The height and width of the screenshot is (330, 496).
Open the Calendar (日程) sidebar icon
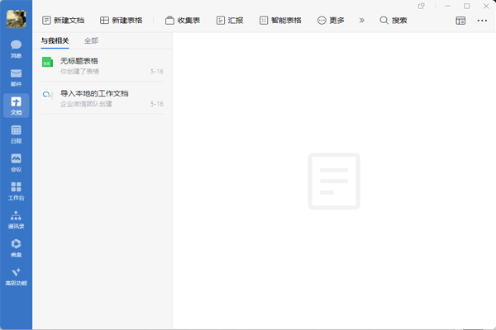pos(17,134)
